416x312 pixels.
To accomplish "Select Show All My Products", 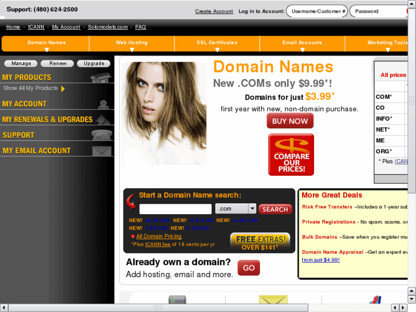I will [30, 88].
